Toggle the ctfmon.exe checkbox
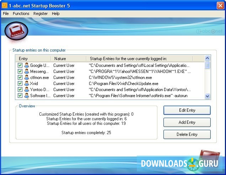The width and height of the screenshot is (226, 175). coord(20,77)
